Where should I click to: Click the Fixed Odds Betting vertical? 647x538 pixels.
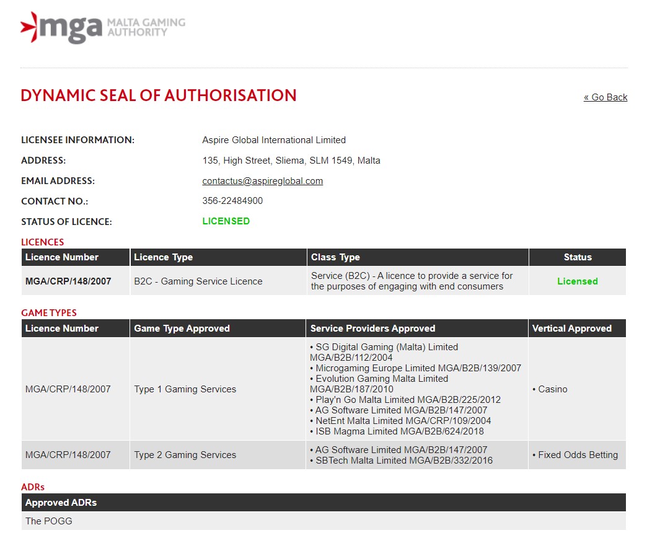(x=575, y=455)
